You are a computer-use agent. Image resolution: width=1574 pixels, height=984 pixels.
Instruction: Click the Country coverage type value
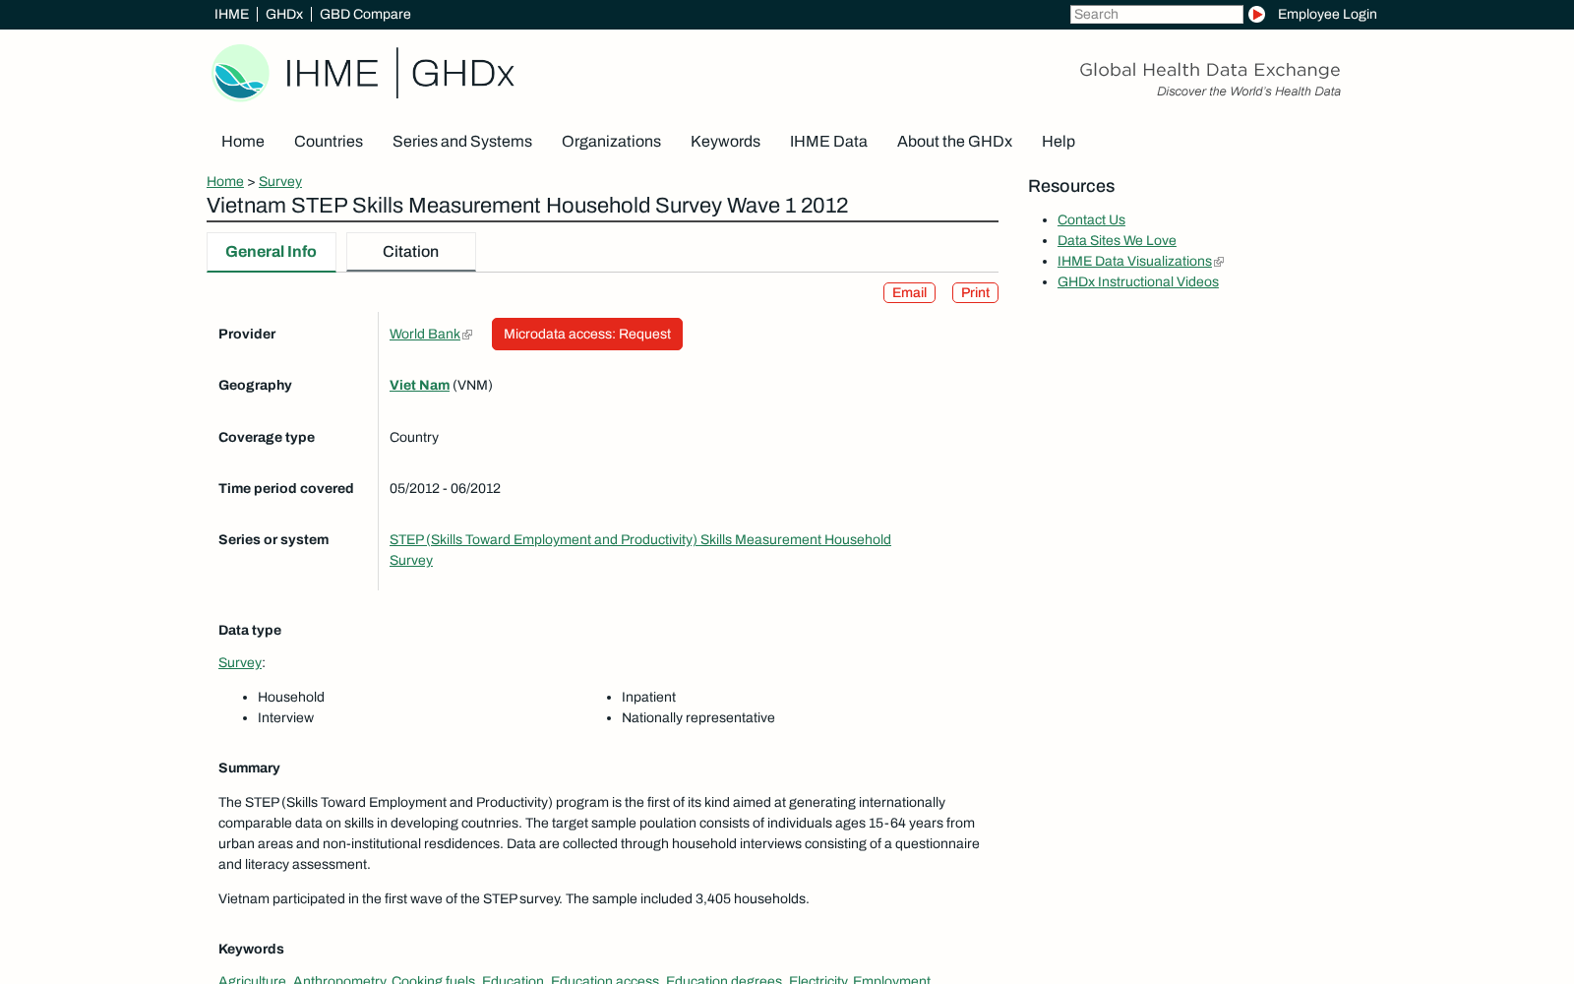[x=414, y=437]
